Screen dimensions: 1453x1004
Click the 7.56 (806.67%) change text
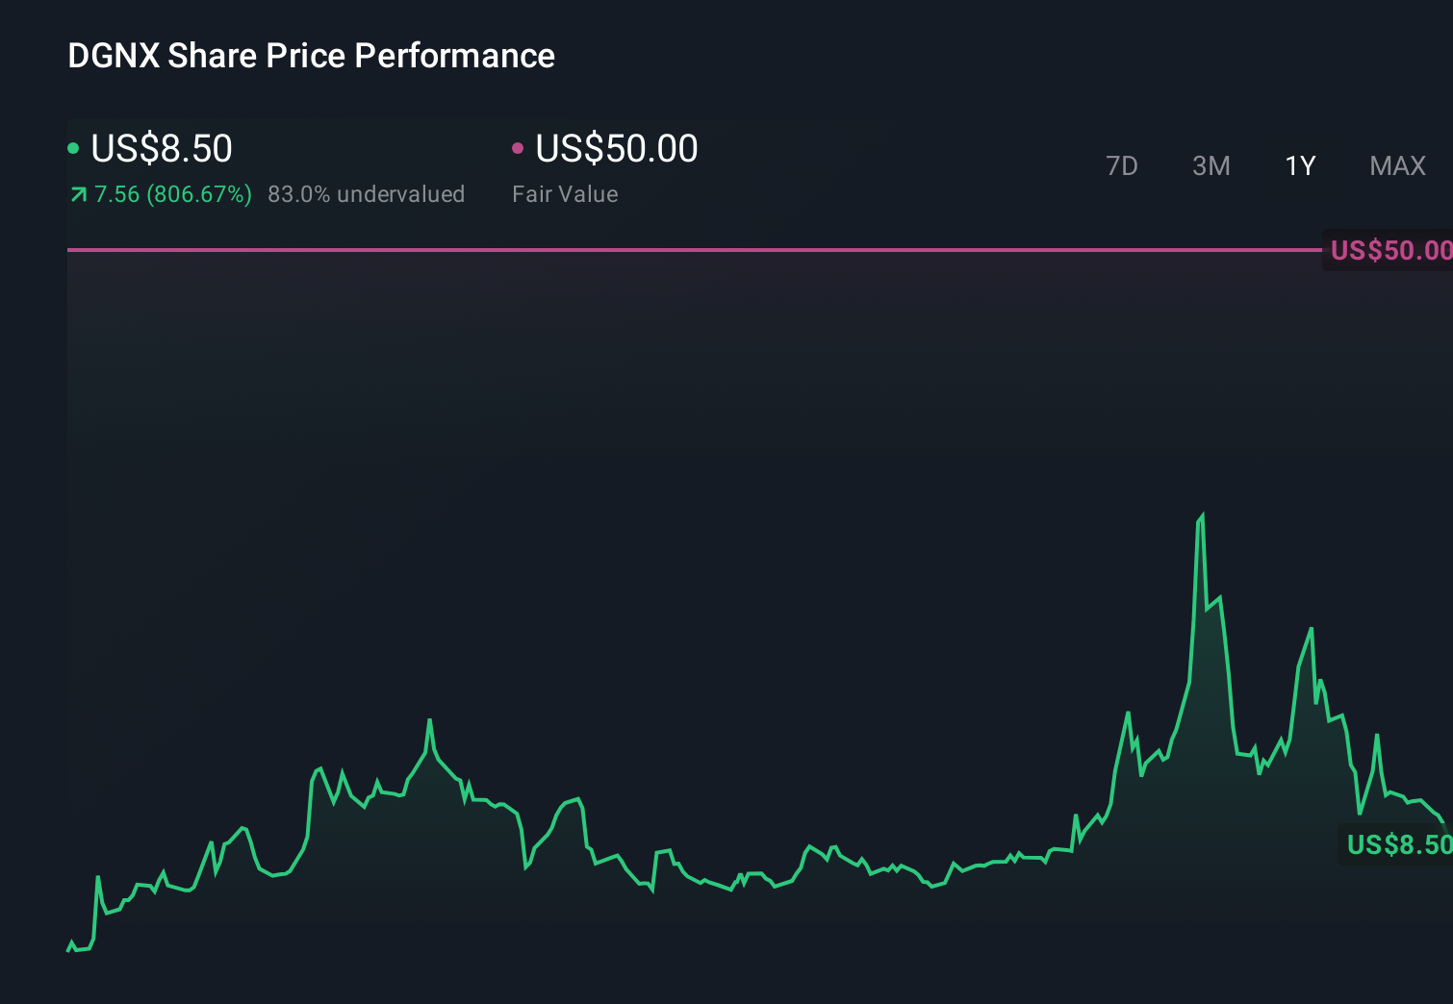point(173,193)
